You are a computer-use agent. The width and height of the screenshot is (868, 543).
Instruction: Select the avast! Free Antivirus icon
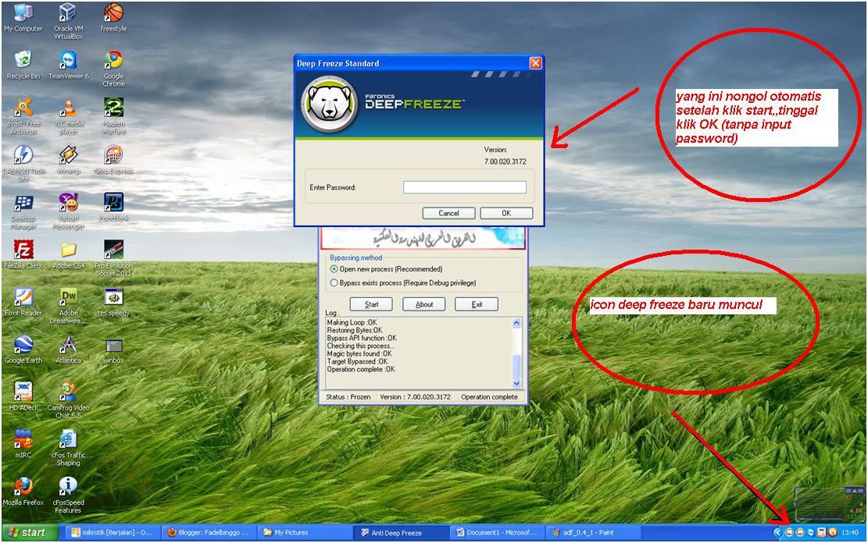(23, 116)
